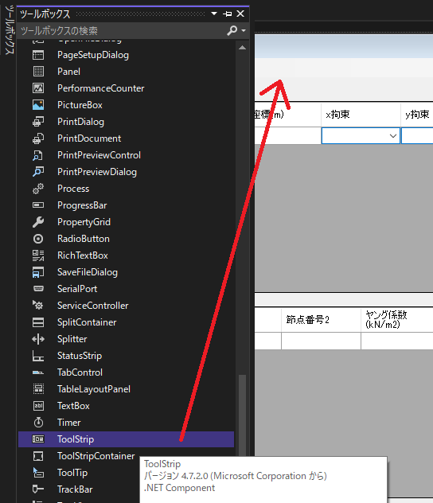Focus the ツールボックスの検索 search field
Viewport: 433px width, 503px height.
coord(122,31)
